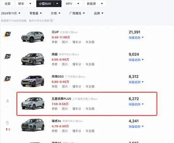Open the 传祺GS3 car image
Screen dimensions: 174x143
(33, 81)
